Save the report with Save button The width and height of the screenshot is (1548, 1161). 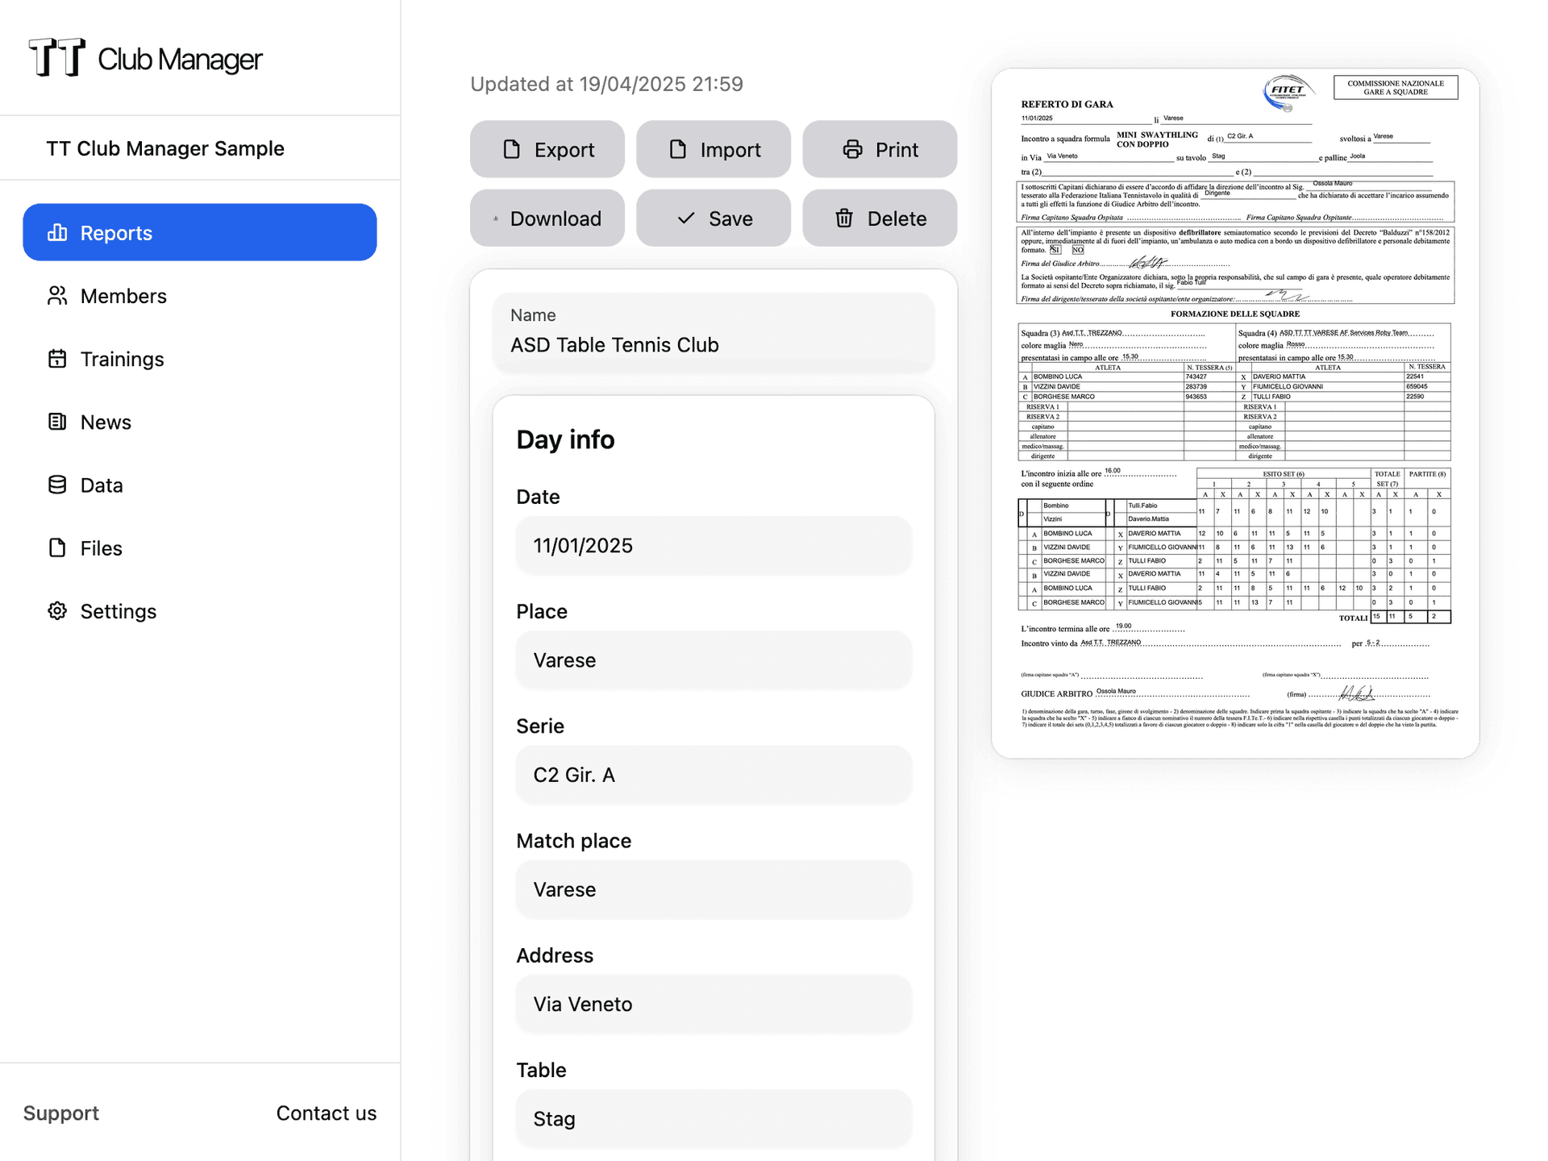(x=714, y=218)
